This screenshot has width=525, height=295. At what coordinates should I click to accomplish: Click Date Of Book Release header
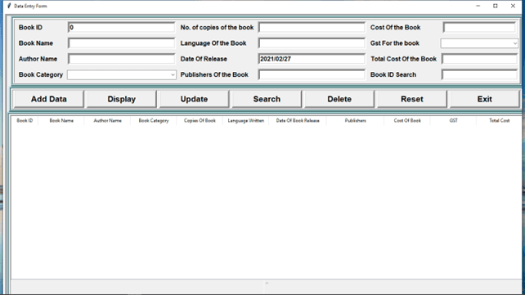point(298,120)
